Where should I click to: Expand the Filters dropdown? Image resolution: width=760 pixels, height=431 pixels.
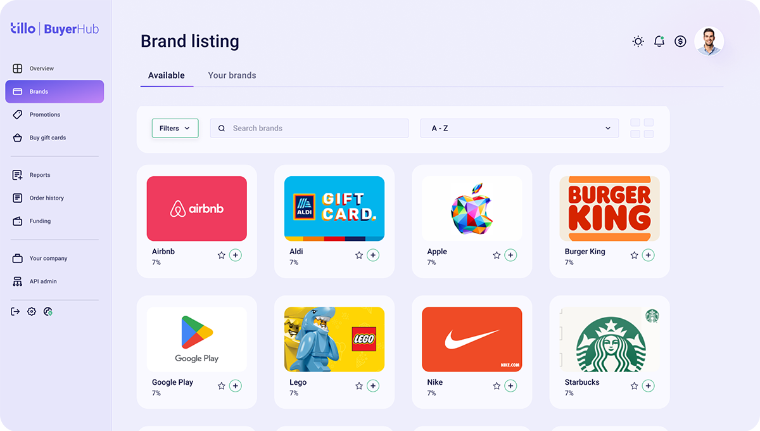(175, 128)
